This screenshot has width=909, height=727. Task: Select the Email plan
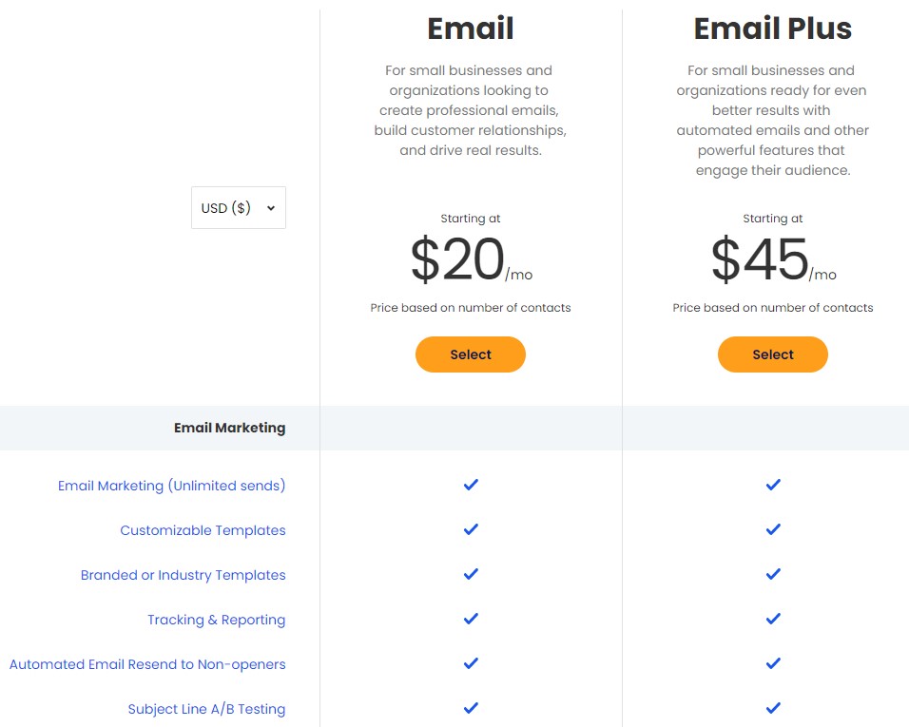tap(470, 354)
